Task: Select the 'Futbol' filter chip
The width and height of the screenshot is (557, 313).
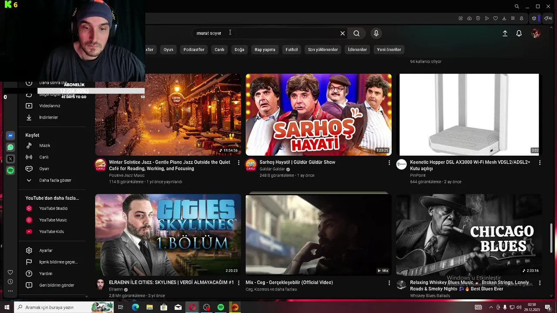Action: click(292, 50)
